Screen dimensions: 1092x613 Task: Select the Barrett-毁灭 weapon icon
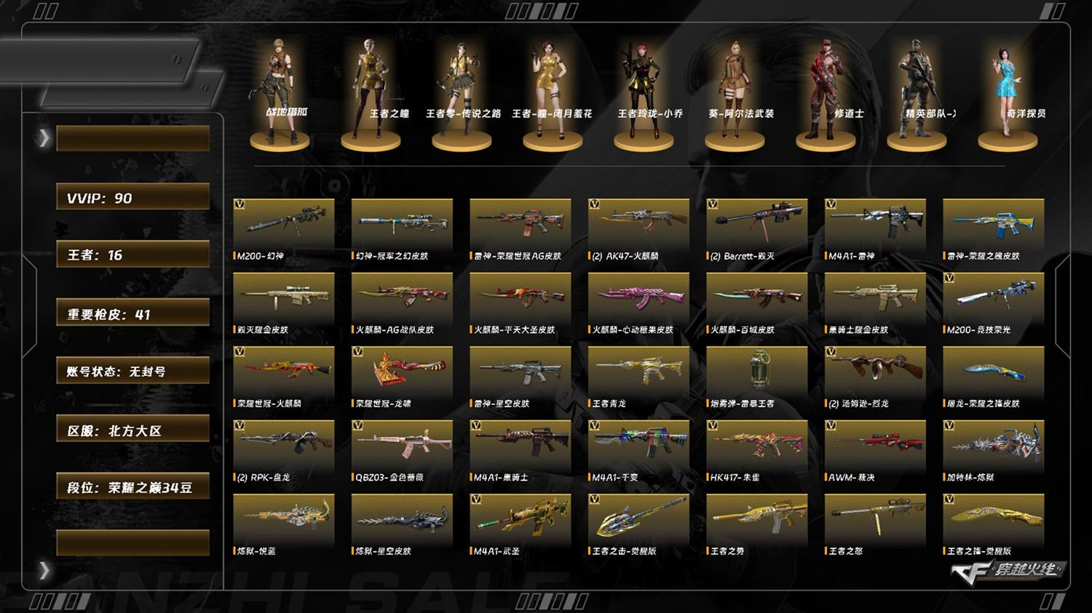[757, 224]
